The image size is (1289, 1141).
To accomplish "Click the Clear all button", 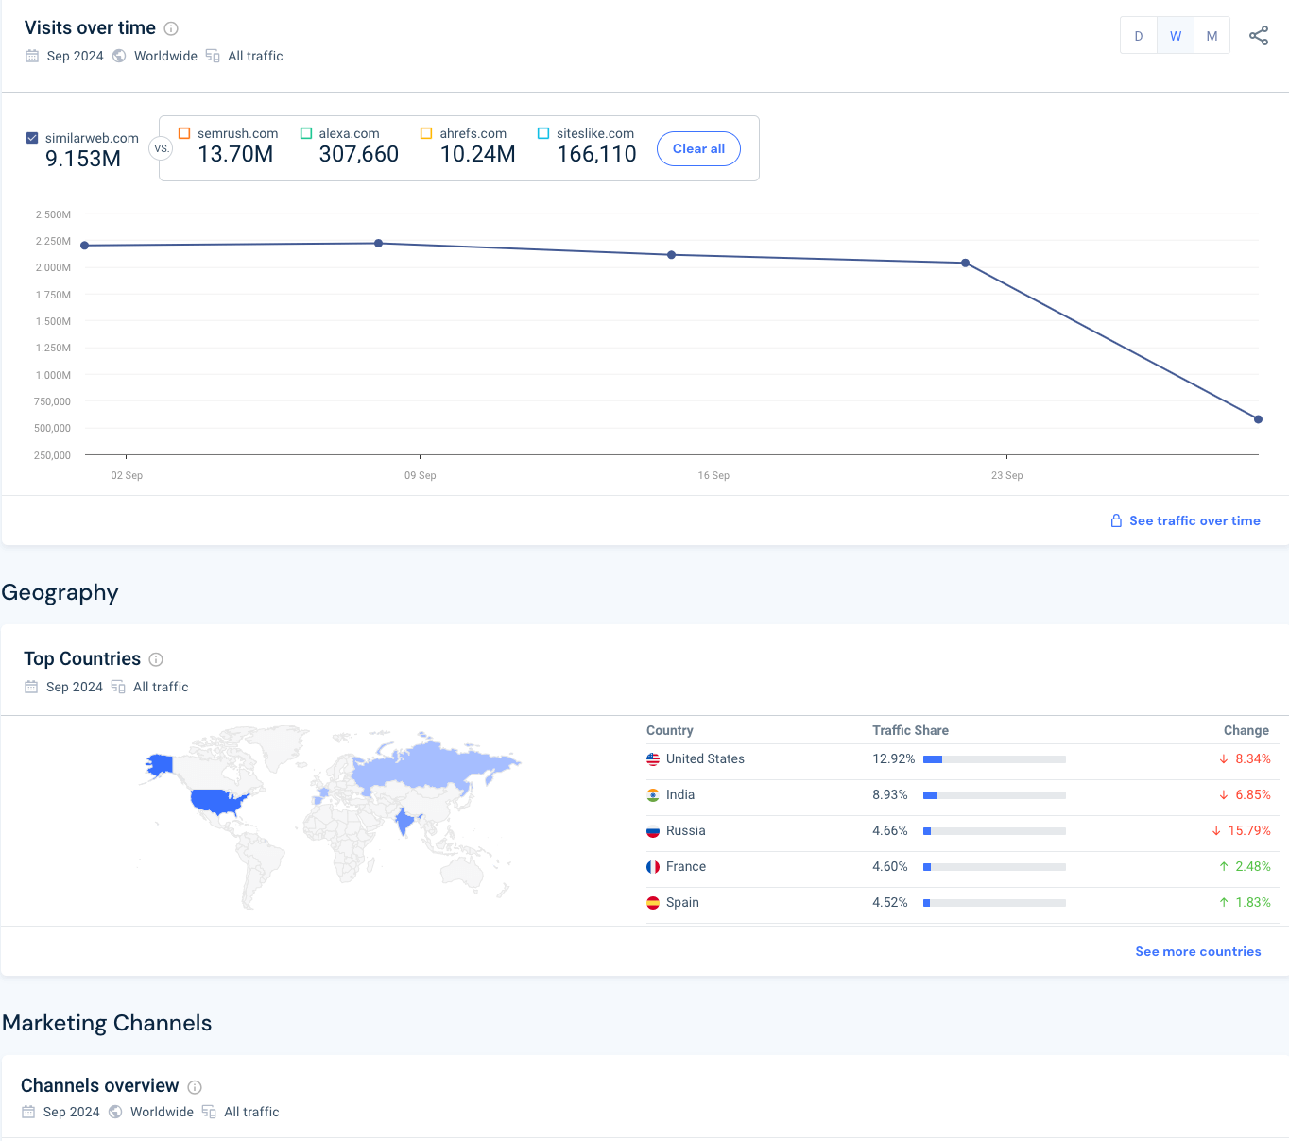I will coord(698,148).
